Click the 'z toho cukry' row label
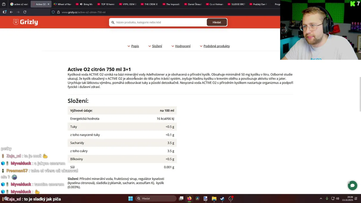 pos(79,151)
